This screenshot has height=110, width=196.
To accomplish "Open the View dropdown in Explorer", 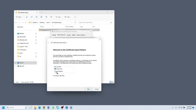I will tap(68, 17).
